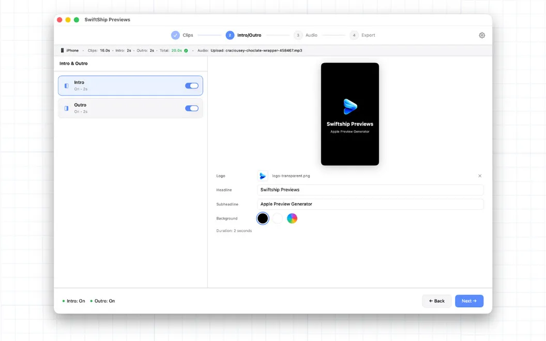Click the iPhone device icon in status bar
The height and width of the screenshot is (341, 546).
[x=63, y=51]
